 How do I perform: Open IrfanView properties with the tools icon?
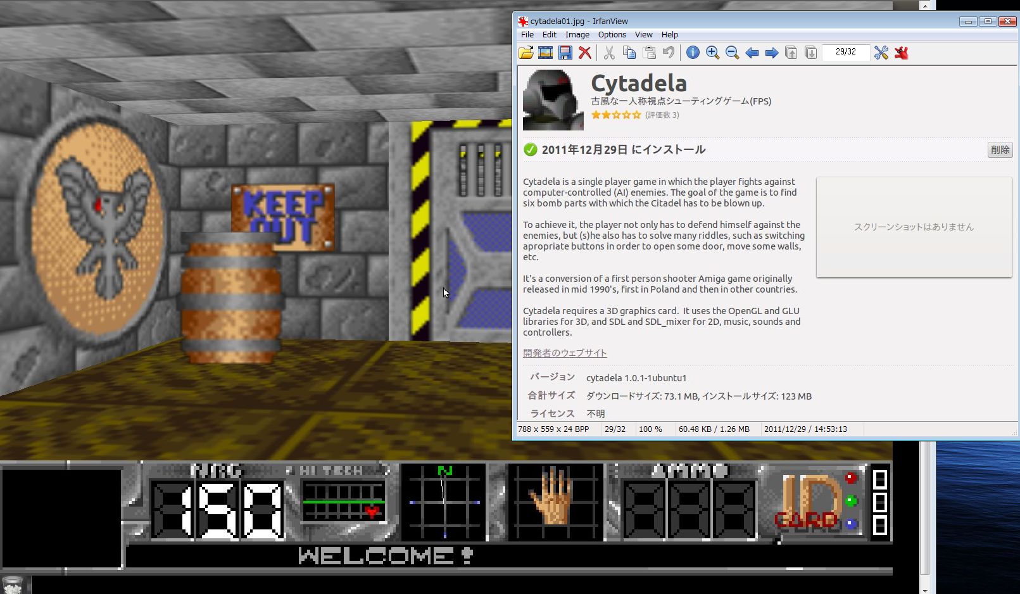click(x=881, y=53)
